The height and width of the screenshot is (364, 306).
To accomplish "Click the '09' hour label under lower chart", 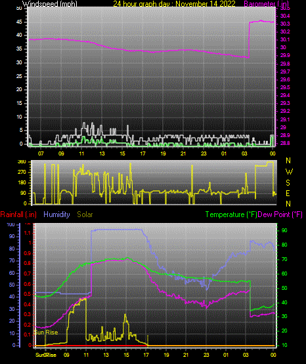I will tap(66, 355).
